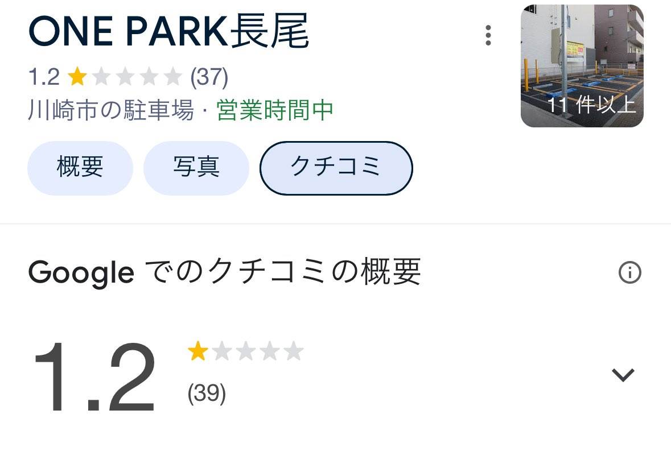Image resolution: width=671 pixels, height=464 pixels.
Task: Tap the small 1.2 rating under title
Action: tap(44, 77)
